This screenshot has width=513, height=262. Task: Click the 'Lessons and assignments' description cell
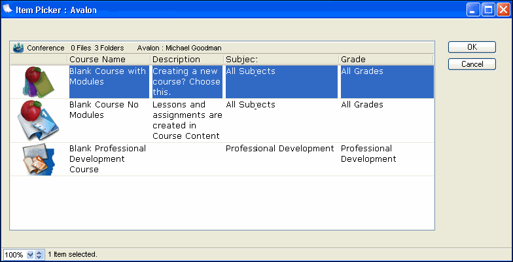[x=186, y=120]
